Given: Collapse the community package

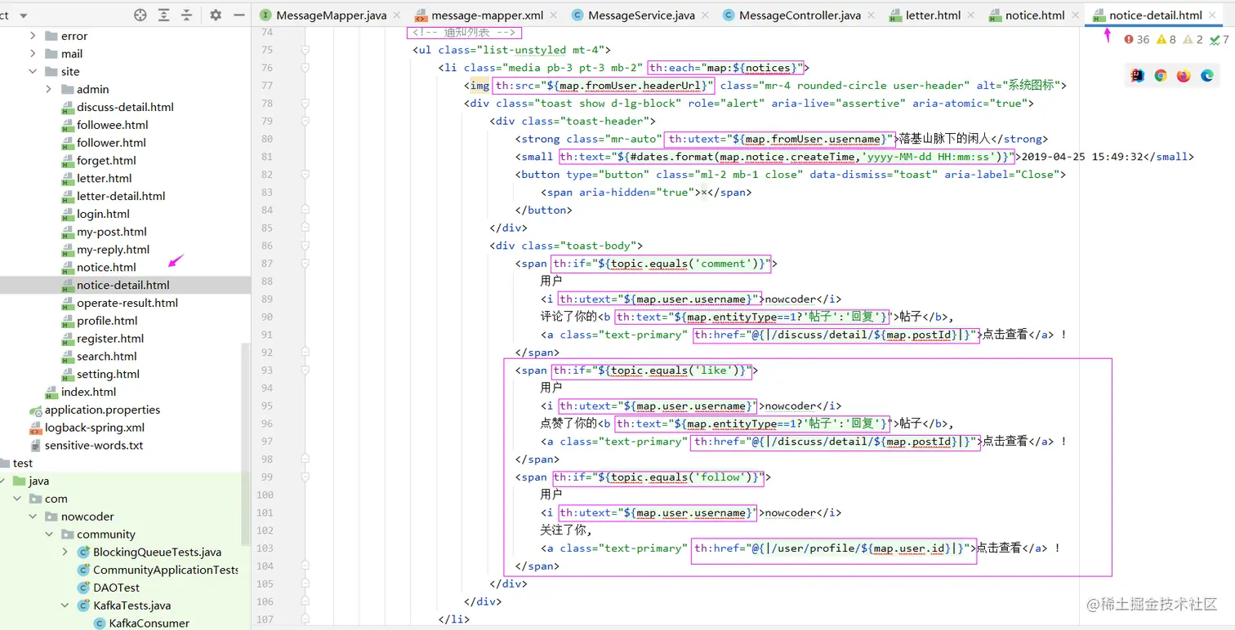Looking at the screenshot, I should click(49, 535).
